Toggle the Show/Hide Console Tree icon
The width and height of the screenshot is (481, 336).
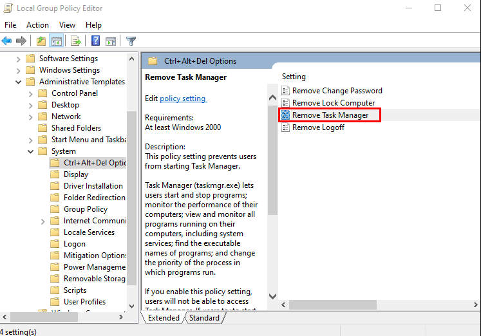click(x=57, y=41)
